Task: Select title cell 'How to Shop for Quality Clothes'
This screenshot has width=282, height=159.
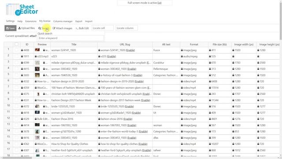Action: pyautogui.click(x=74, y=144)
